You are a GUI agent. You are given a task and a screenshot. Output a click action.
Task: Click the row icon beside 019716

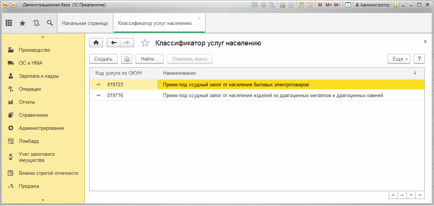(x=98, y=96)
